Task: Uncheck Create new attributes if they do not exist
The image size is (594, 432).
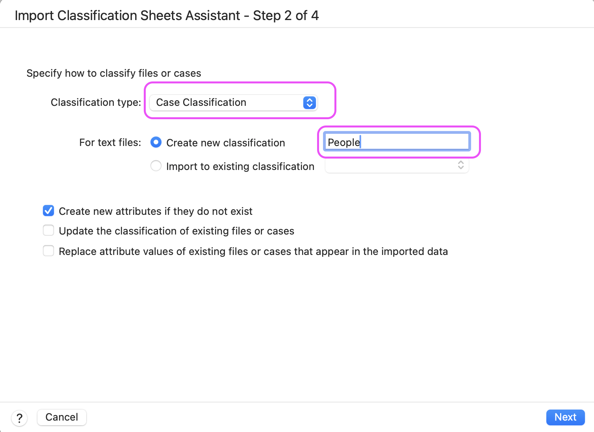Action: tap(48, 211)
